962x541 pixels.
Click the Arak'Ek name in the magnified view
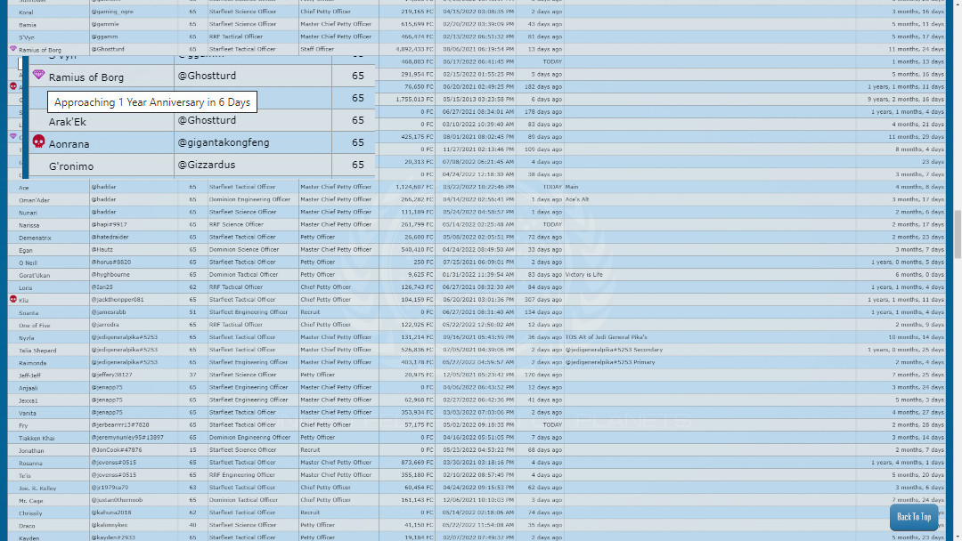coord(68,121)
